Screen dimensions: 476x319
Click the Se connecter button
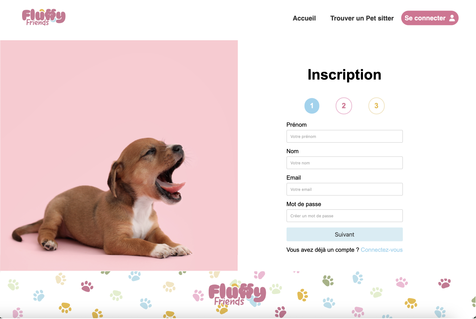[x=430, y=18]
